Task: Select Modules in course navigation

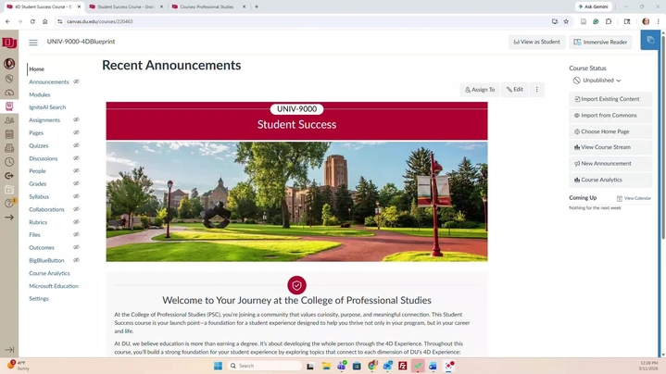Action: pos(39,94)
